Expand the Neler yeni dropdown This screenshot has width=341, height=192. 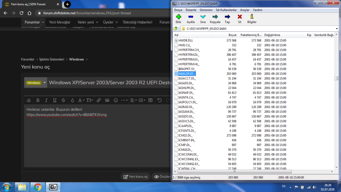click(97, 22)
